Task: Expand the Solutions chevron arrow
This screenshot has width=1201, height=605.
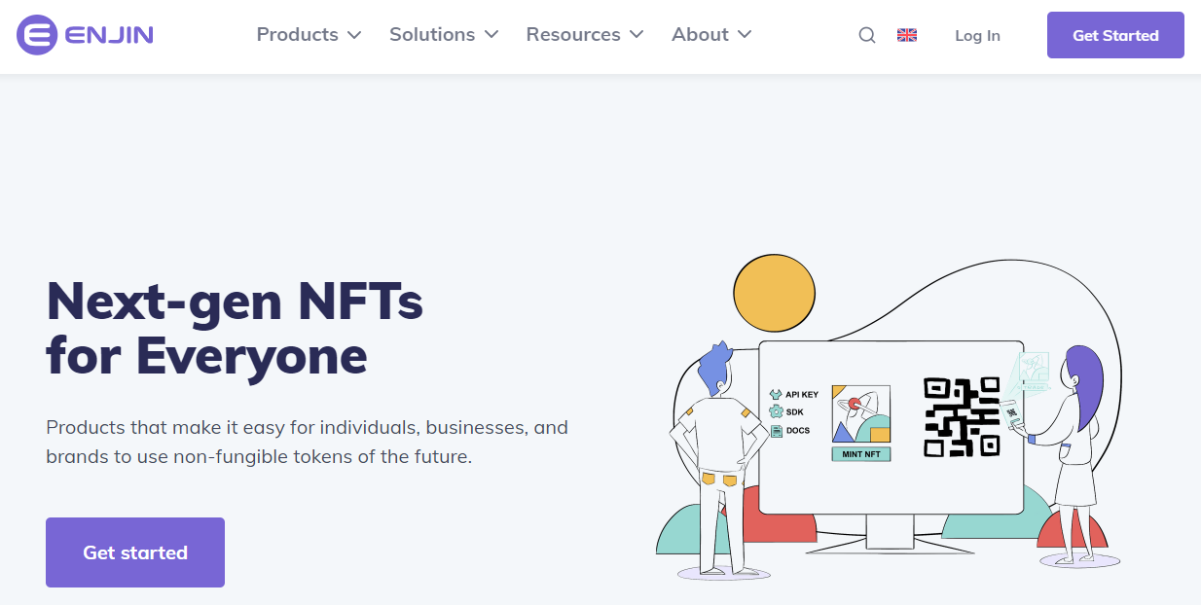Action: 491,35
